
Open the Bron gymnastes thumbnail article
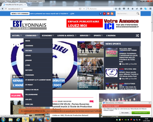[90, 66]
